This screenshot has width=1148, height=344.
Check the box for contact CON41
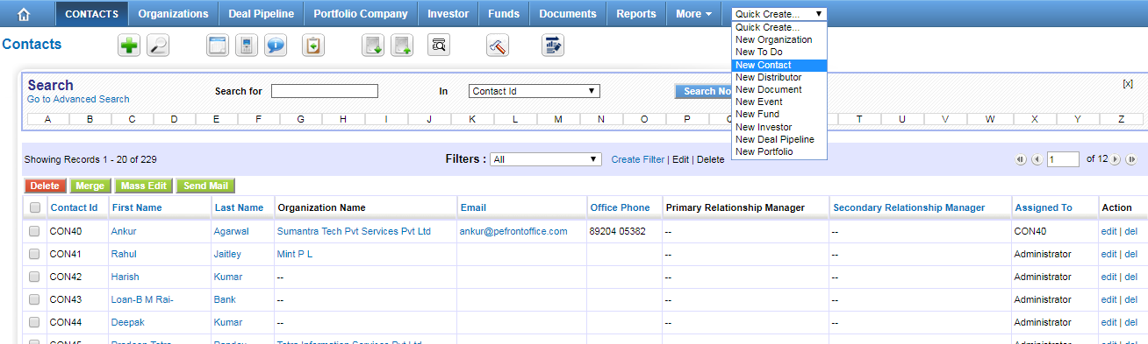[x=34, y=254]
